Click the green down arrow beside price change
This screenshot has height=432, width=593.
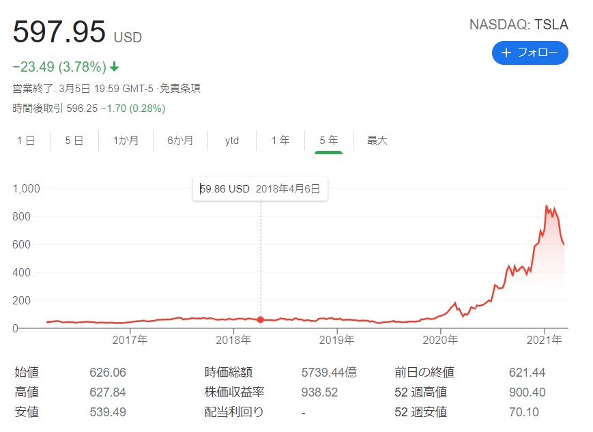tap(114, 67)
